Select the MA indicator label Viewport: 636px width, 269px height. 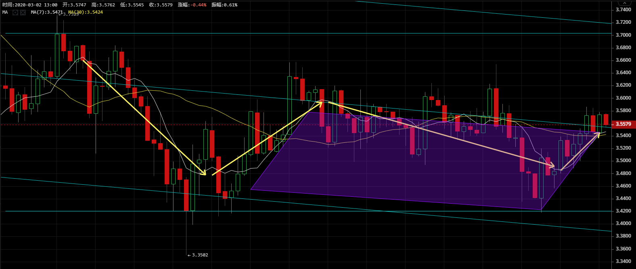[5, 13]
